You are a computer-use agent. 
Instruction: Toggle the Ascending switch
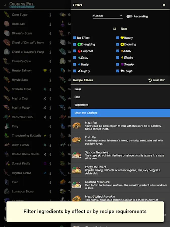point(129,16)
